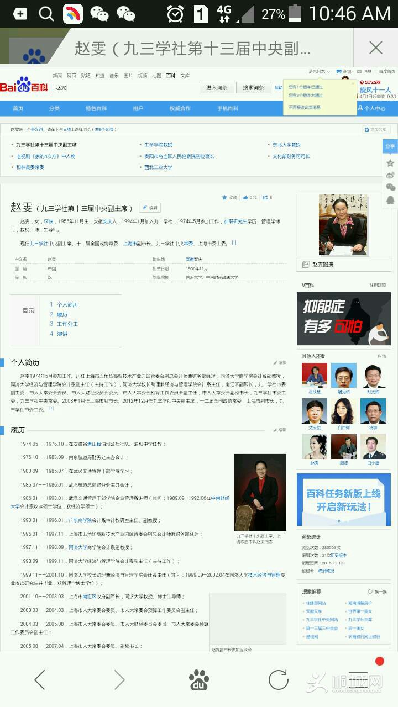Image resolution: width=398 pixels, height=707 pixels.
Task: Click the WeChat share icon in sidebar
Action: click(x=390, y=187)
